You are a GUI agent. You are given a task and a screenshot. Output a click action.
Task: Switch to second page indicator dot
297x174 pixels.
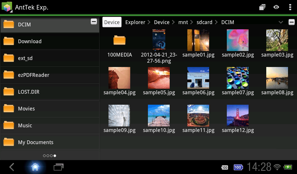point(48,156)
